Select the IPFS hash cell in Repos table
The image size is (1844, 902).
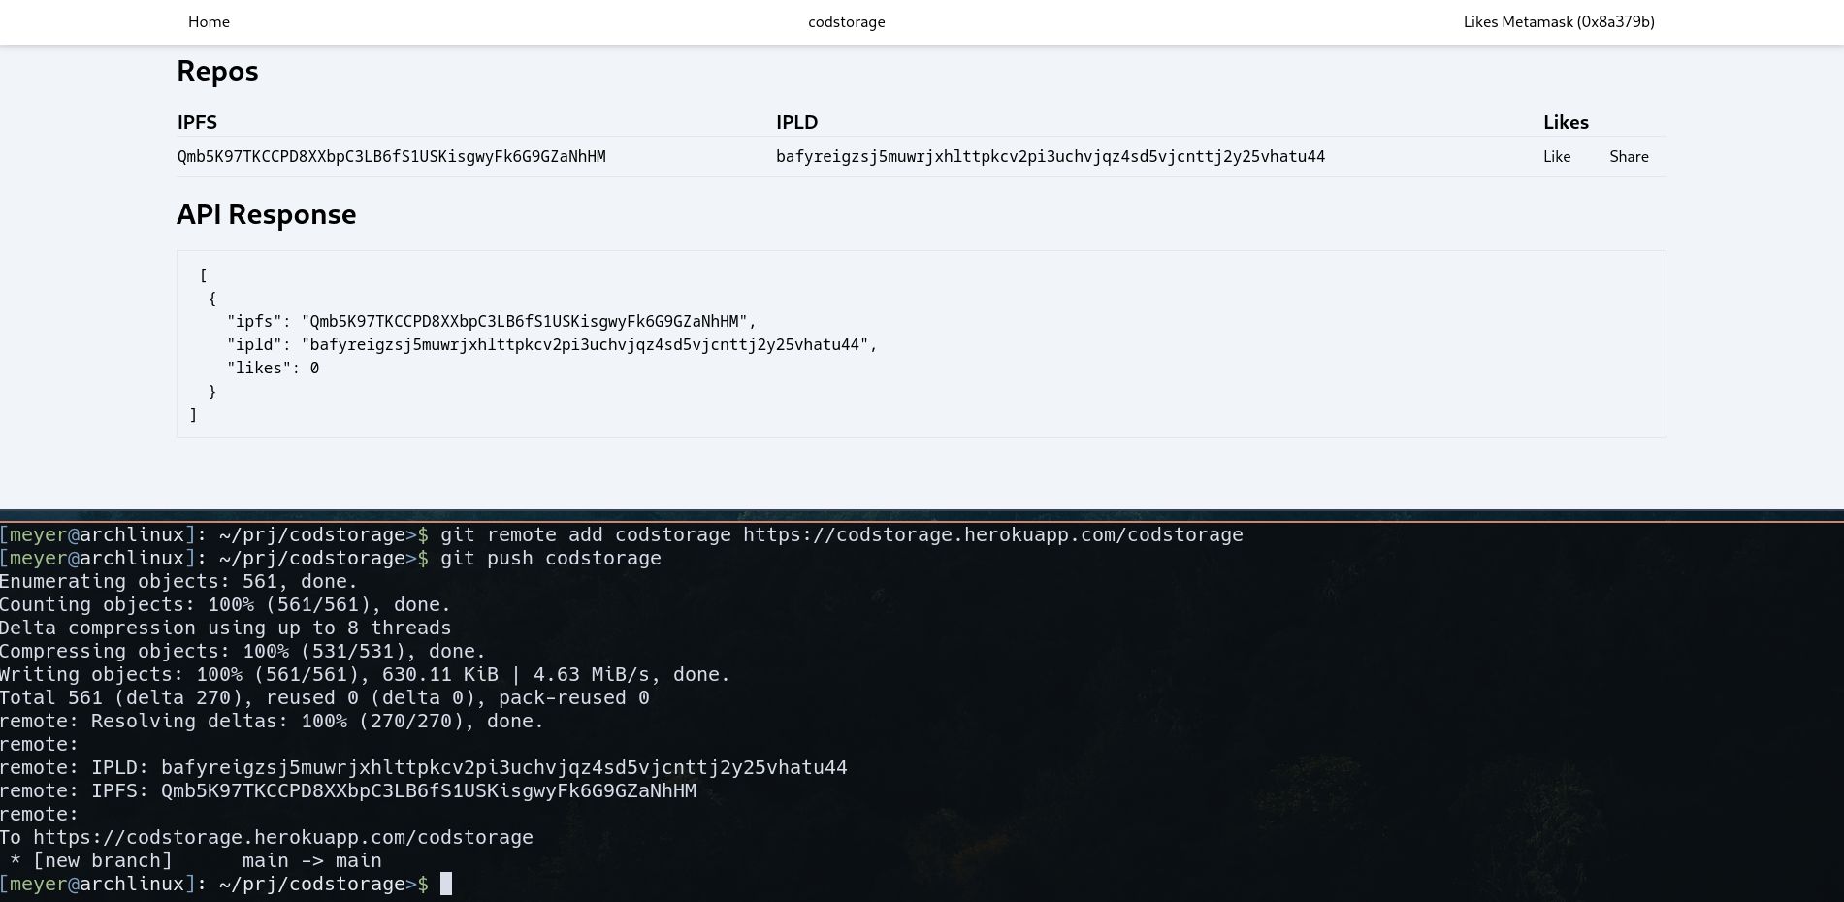tap(392, 157)
